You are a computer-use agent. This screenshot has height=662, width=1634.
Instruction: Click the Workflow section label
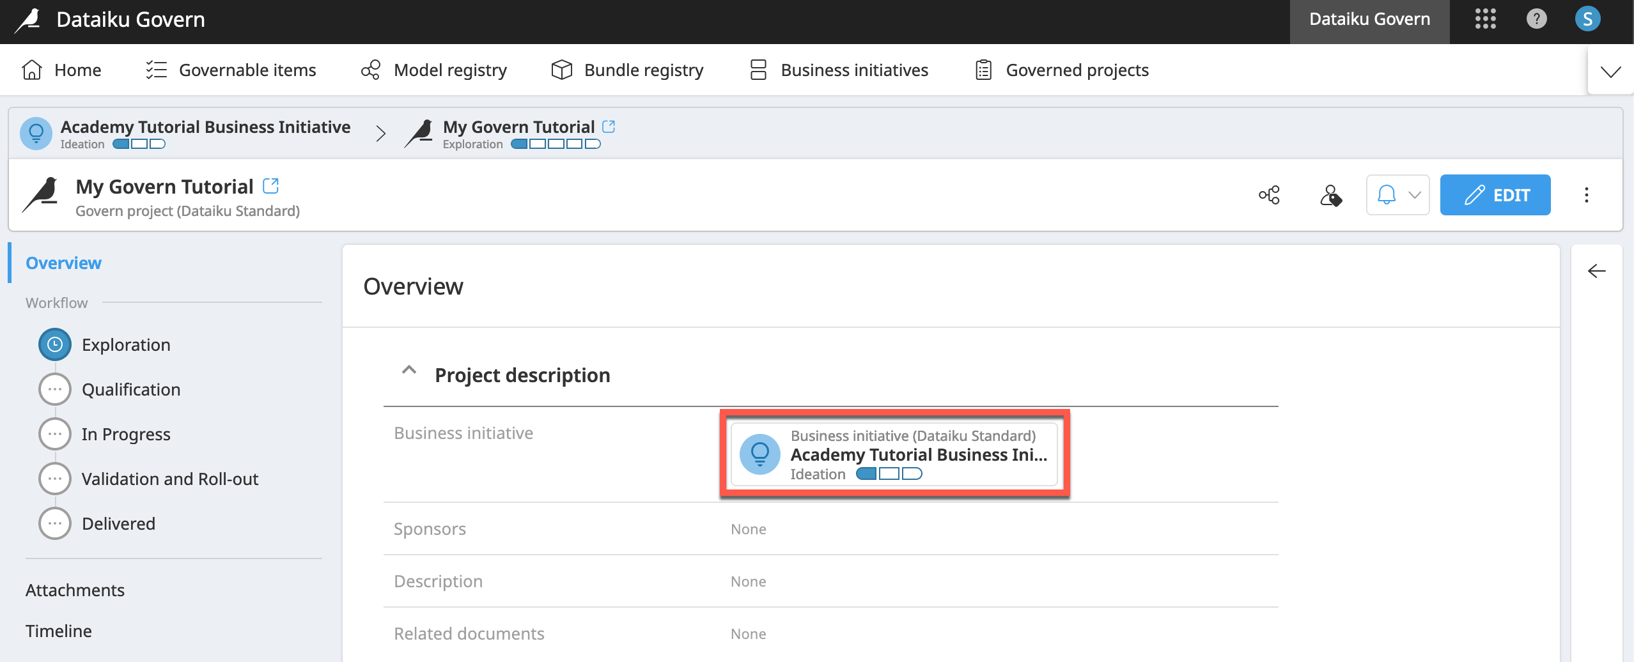point(57,303)
